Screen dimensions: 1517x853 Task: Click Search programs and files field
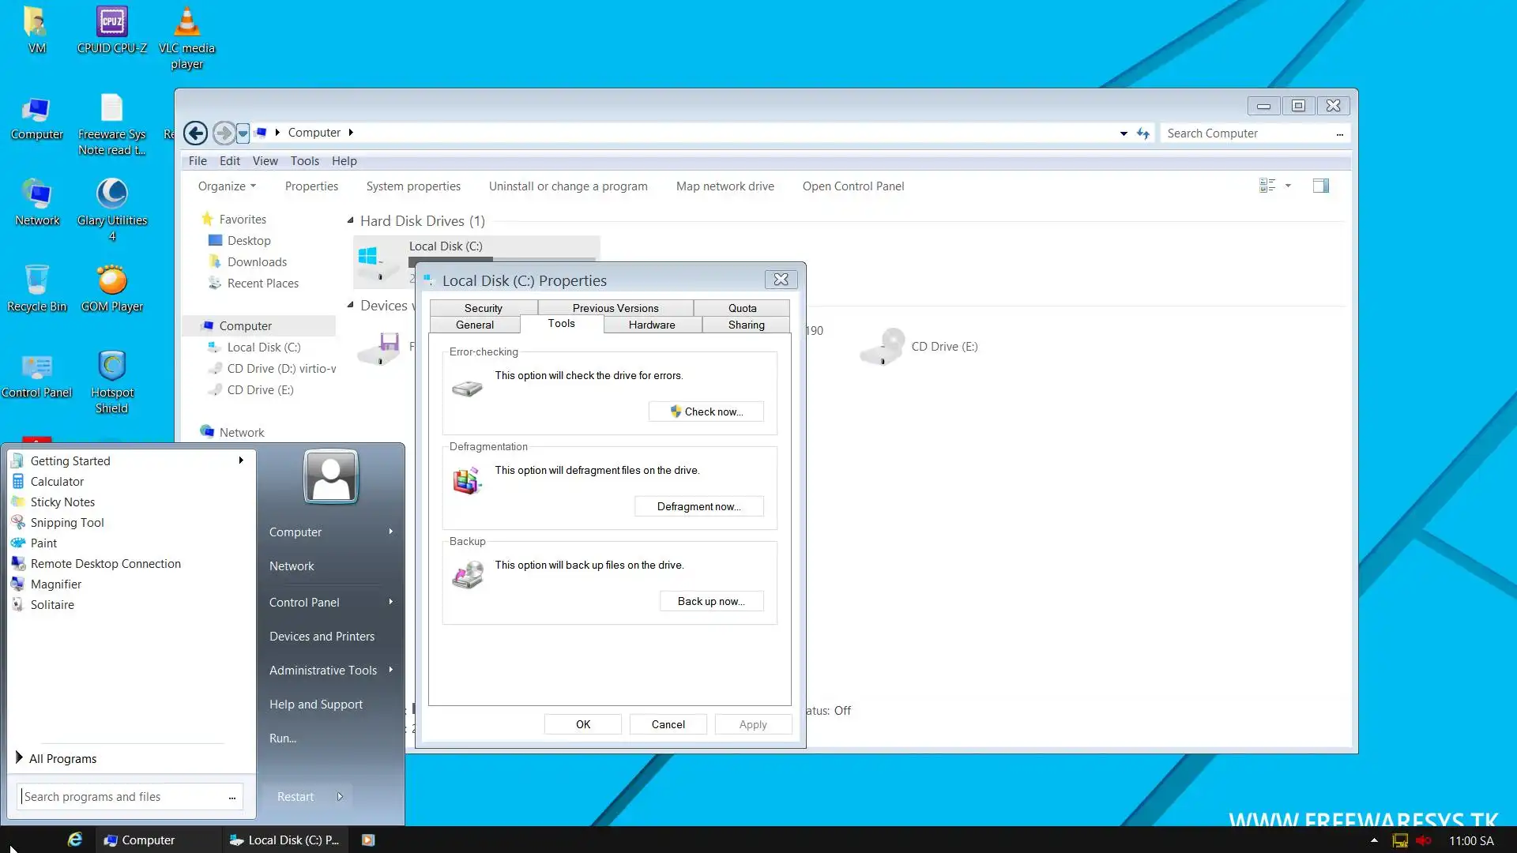pos(122,797)
